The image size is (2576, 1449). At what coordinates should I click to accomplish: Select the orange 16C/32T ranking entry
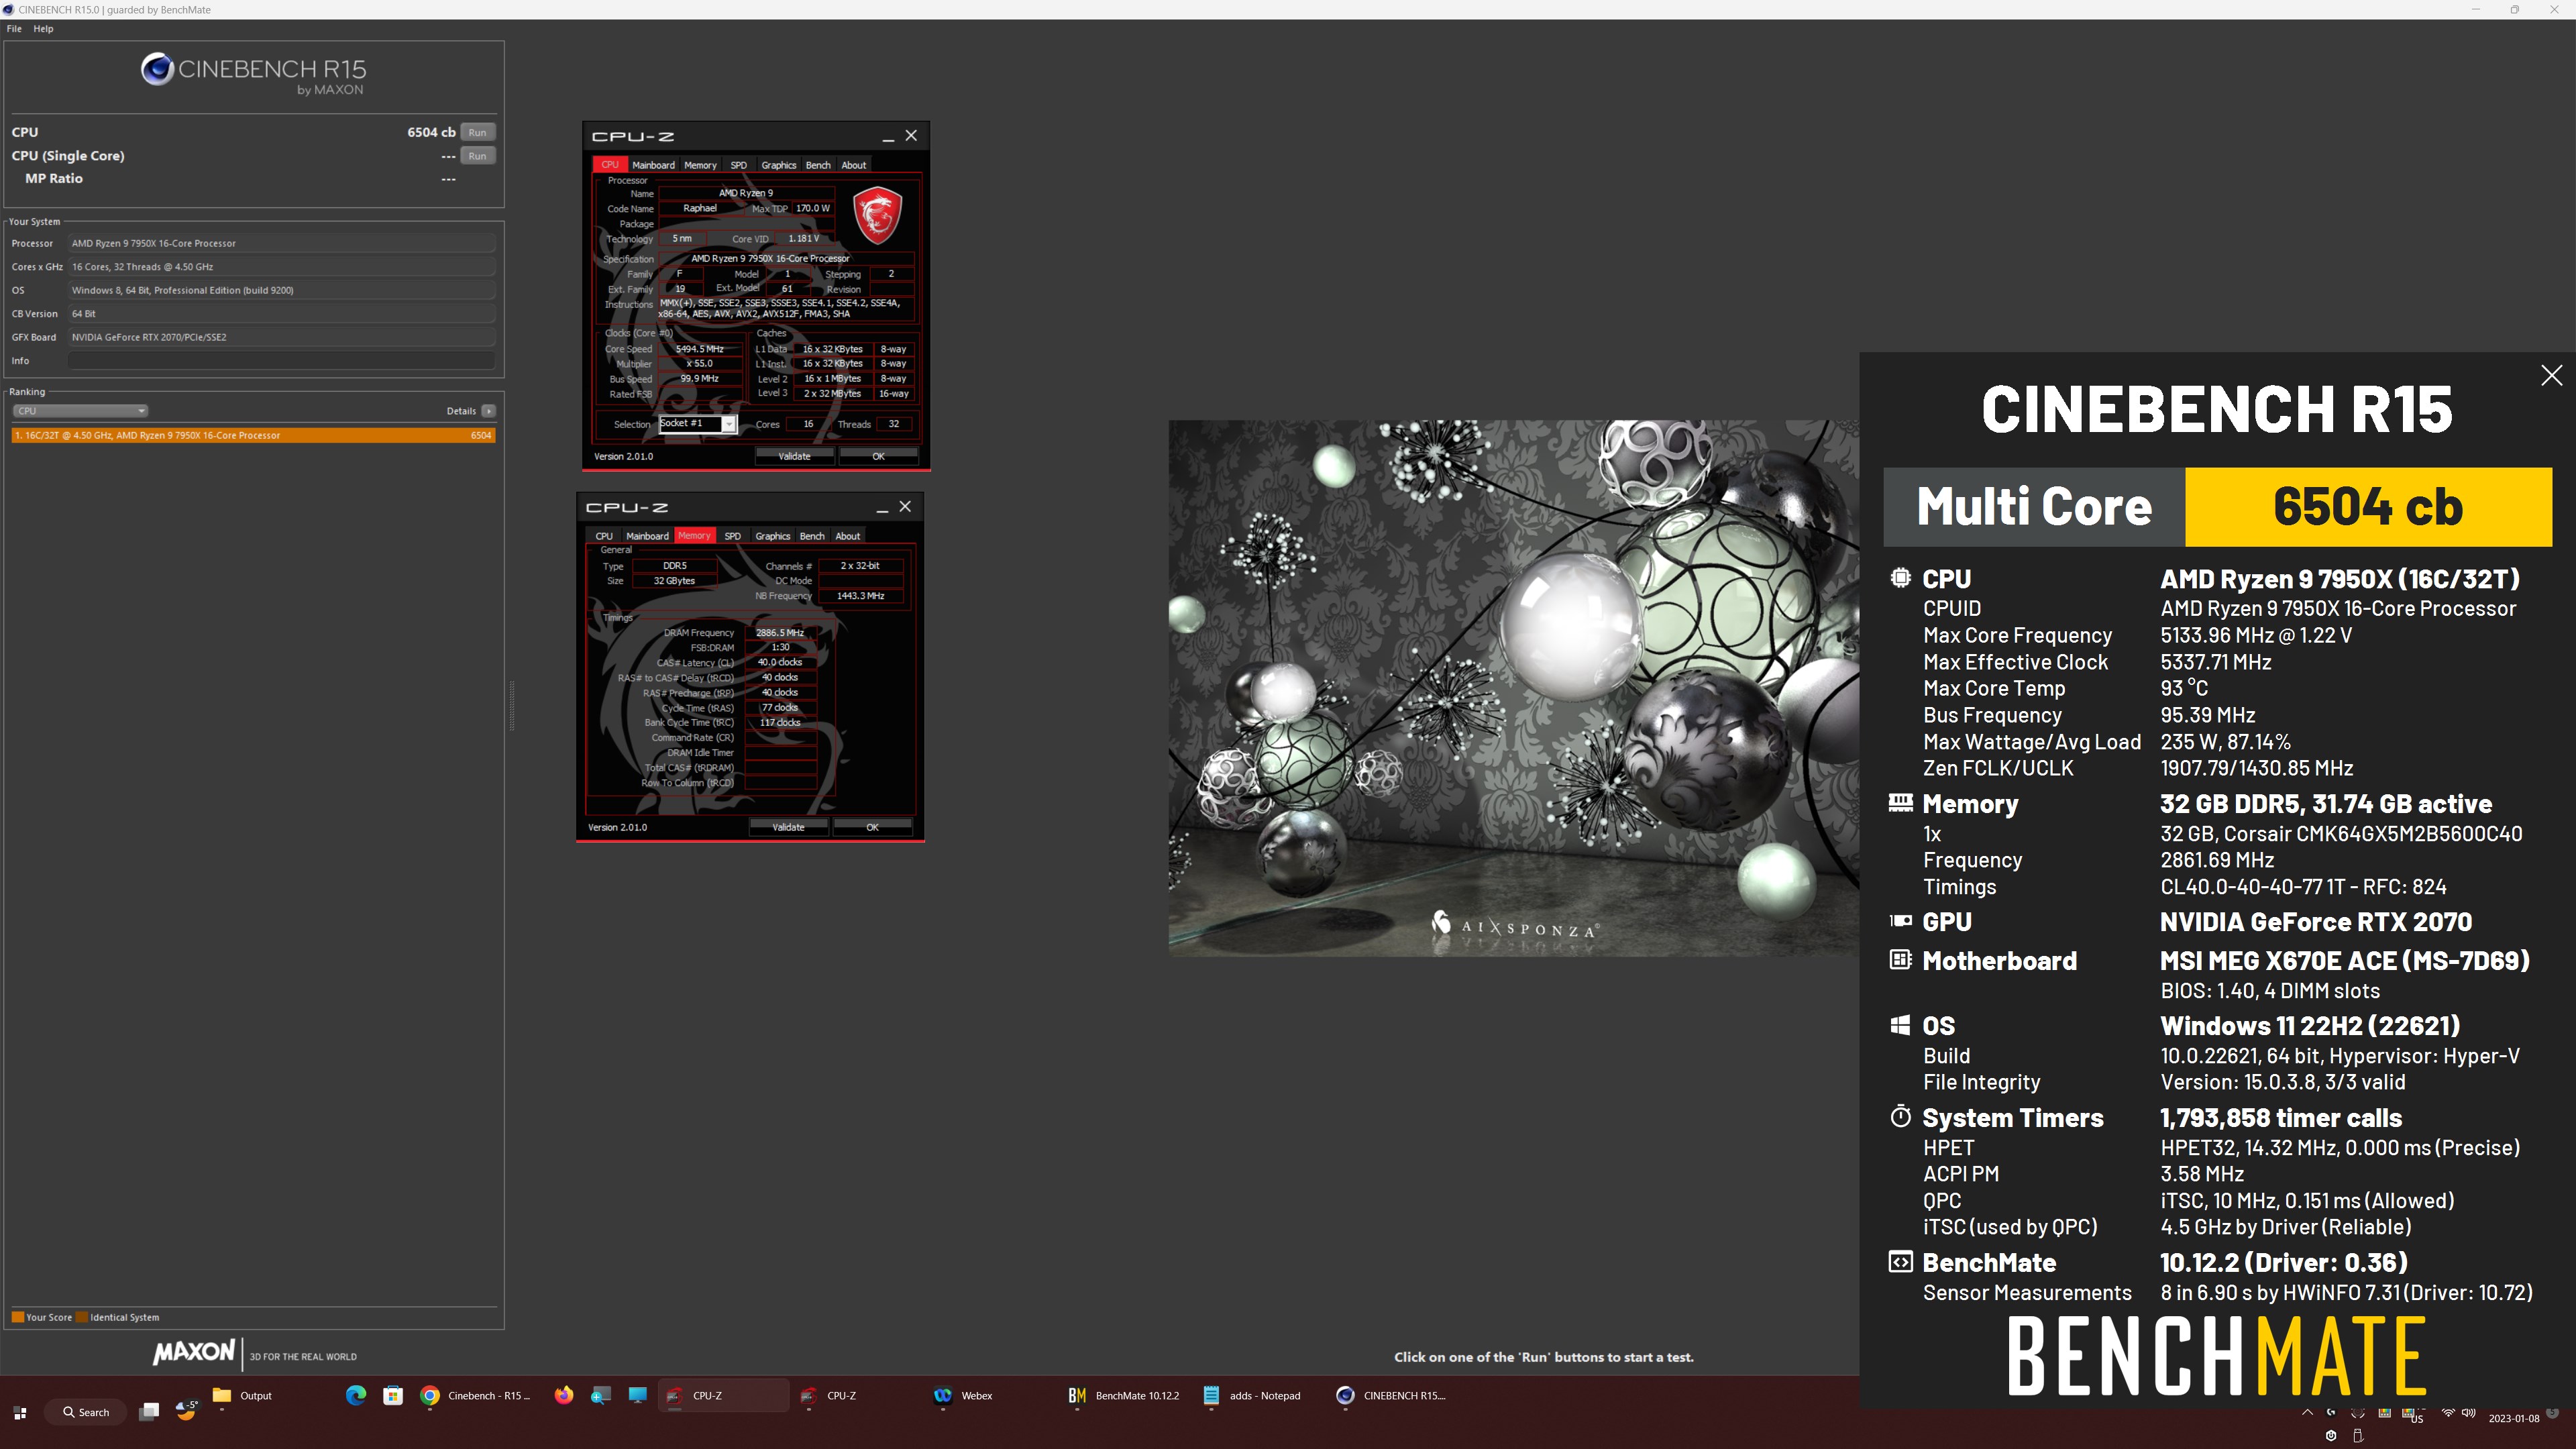pyautogui.click(x=253, y=435)
